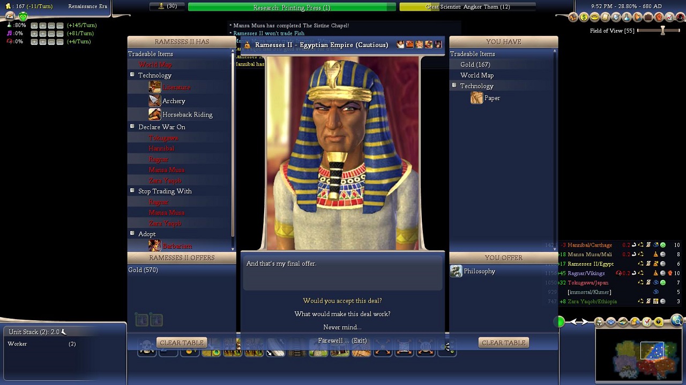The height and width of the screenshot is (385, 686).
Task: Click Zara Yaqob/Ethiopia in the scoreboard
Action: point(592,302)
